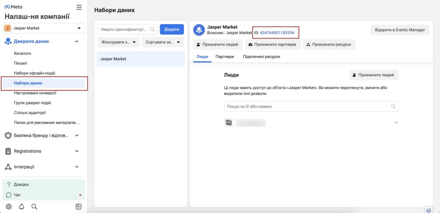This screenshot has width=440, height=213.
Task: Open Настроювані конверсії in the sidebar
Action: click(35, 93)
